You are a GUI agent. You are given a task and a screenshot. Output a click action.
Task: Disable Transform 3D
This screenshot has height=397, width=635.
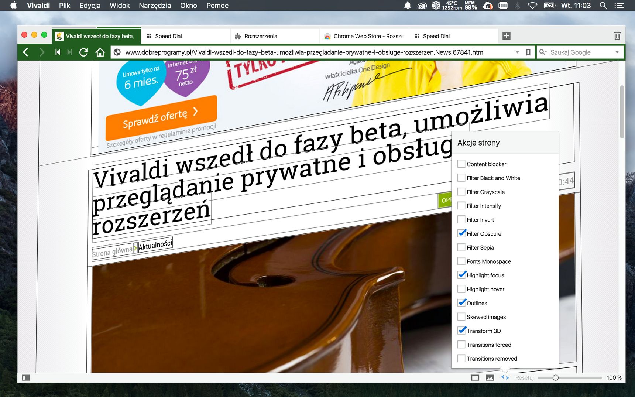pyautogui.click(x=461, y=331)
